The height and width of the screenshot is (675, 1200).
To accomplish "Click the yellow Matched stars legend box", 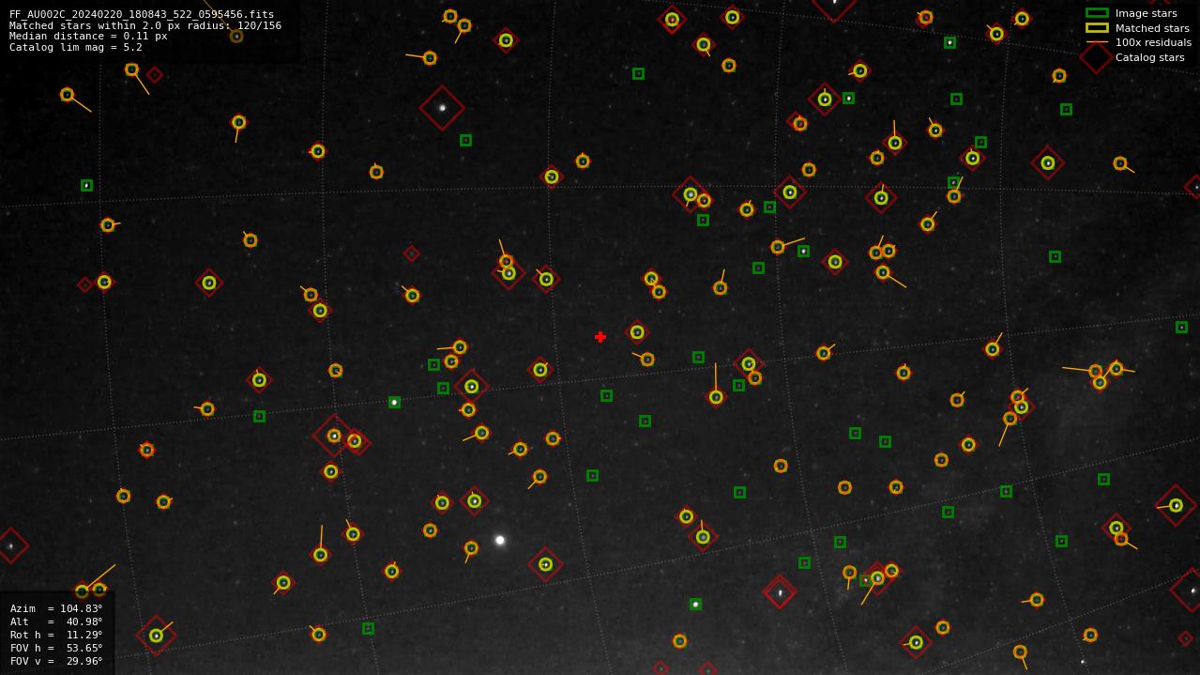I will (x=1097, y=28).
